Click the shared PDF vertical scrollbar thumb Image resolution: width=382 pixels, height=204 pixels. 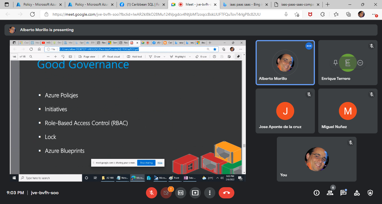point(244,146)
